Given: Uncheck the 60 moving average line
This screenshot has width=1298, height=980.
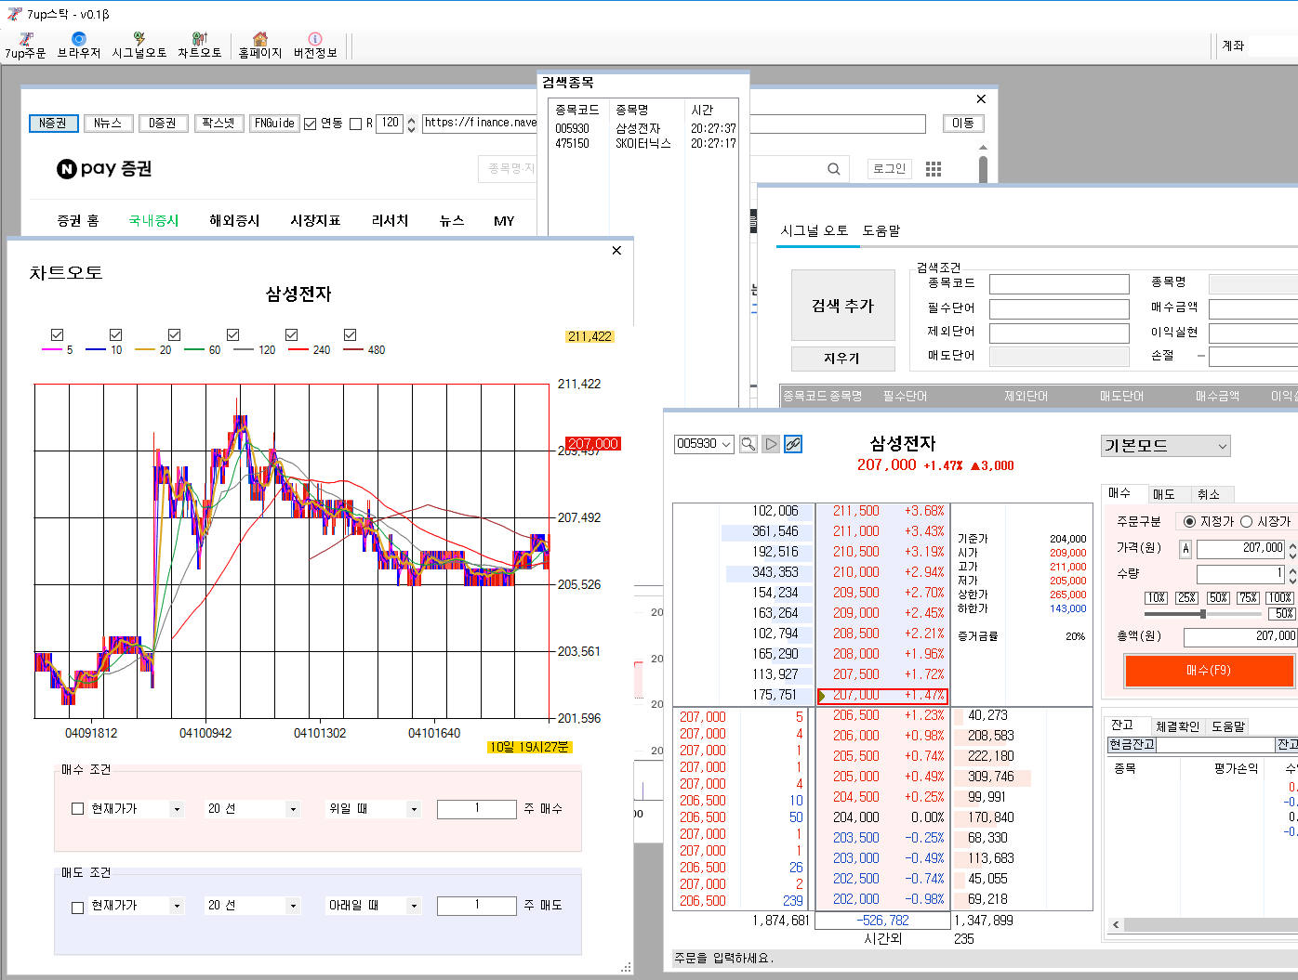Looking at the screenshot, I should click(x=233, y=334).
